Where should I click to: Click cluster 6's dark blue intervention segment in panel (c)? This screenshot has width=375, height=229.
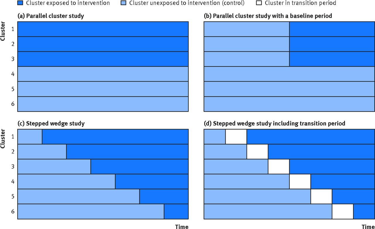(x=176, y=211)
